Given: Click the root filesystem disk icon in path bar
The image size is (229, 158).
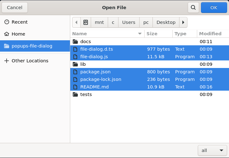Looking at the screenshot, I should (86, 22).
